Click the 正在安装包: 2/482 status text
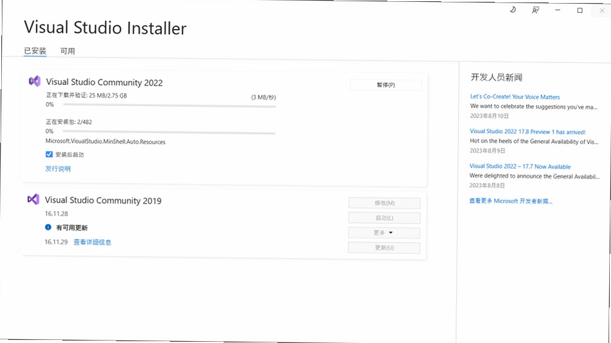The image size is (611, 343). (x=69, y=122)
